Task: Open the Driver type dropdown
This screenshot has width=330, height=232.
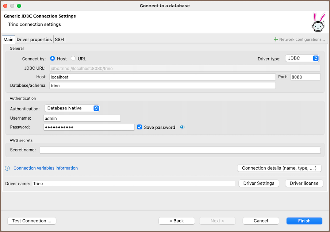Action: click(x=302, y=58)
